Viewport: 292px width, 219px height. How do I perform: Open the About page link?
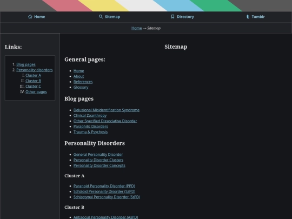[x=78, y=76]
